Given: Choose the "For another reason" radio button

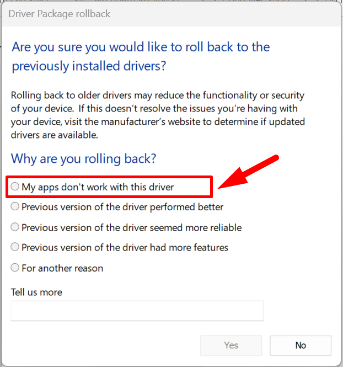Looking at the screenshot, I should 15,268.
